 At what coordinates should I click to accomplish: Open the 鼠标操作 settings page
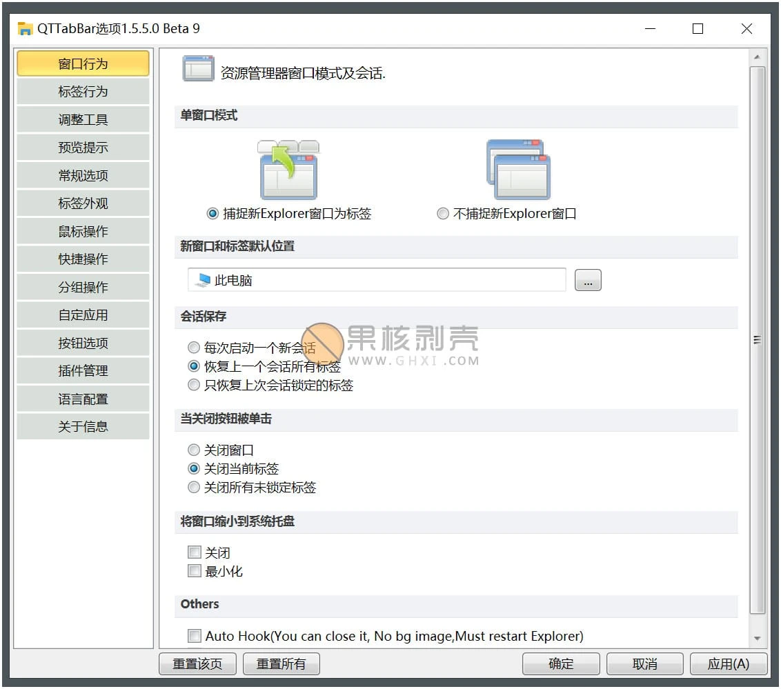(x=82, y=230)
